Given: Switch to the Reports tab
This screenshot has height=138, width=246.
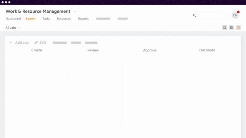Looking at the screenshot, I should click(x=83, y=19).
